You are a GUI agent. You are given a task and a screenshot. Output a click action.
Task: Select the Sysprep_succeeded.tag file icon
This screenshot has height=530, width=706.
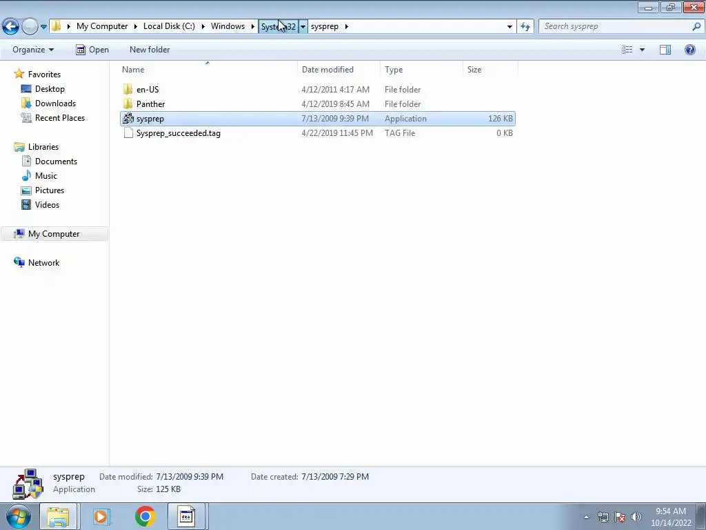coord(128,133)
